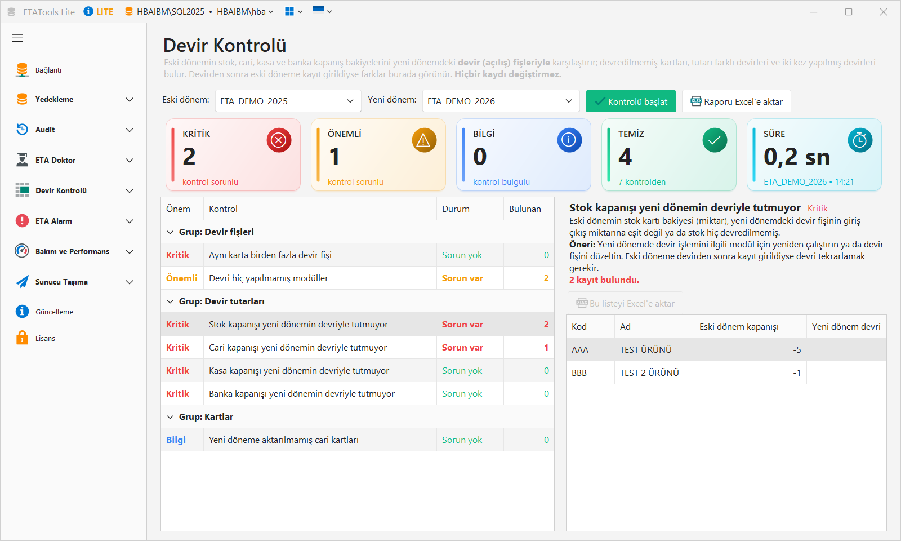Open the hamburger navigation menu
The height and width of the screenshot is (541, 901).
17,38
